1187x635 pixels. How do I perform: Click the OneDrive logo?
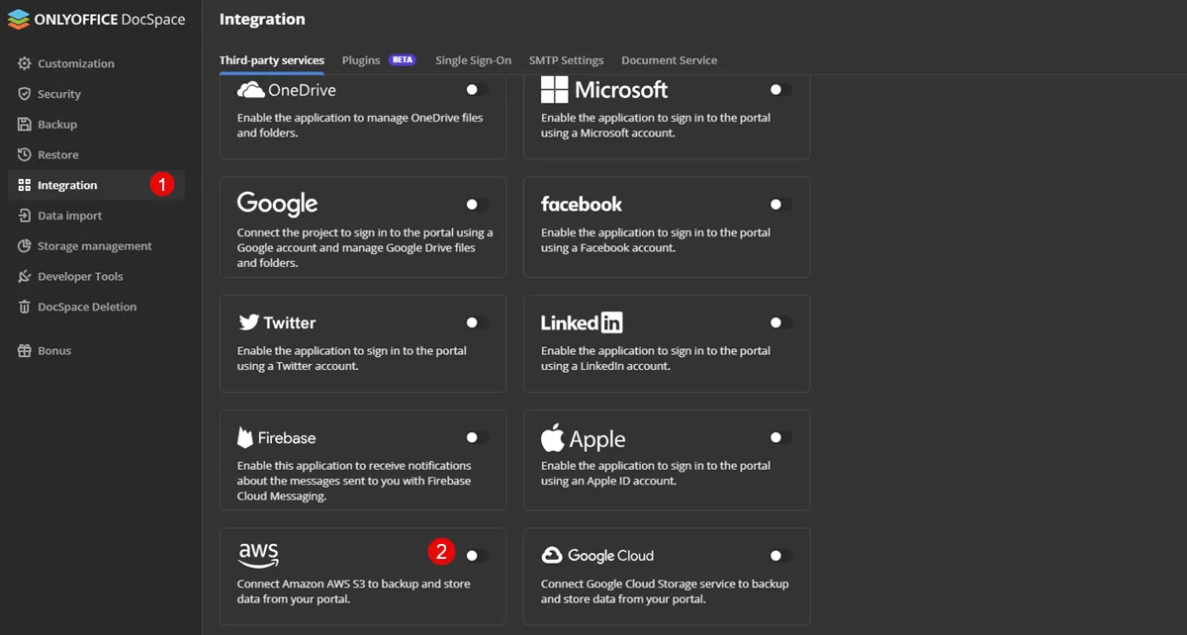pyautogui.click(x=287, y=90)
